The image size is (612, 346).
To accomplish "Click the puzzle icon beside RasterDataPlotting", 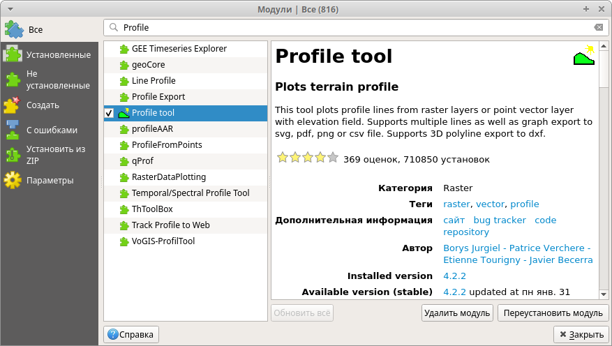I will [x=124, y=177].
